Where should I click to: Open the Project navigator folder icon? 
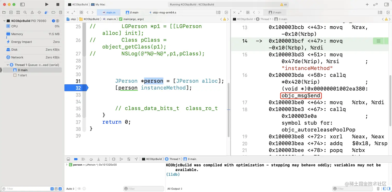4,12
